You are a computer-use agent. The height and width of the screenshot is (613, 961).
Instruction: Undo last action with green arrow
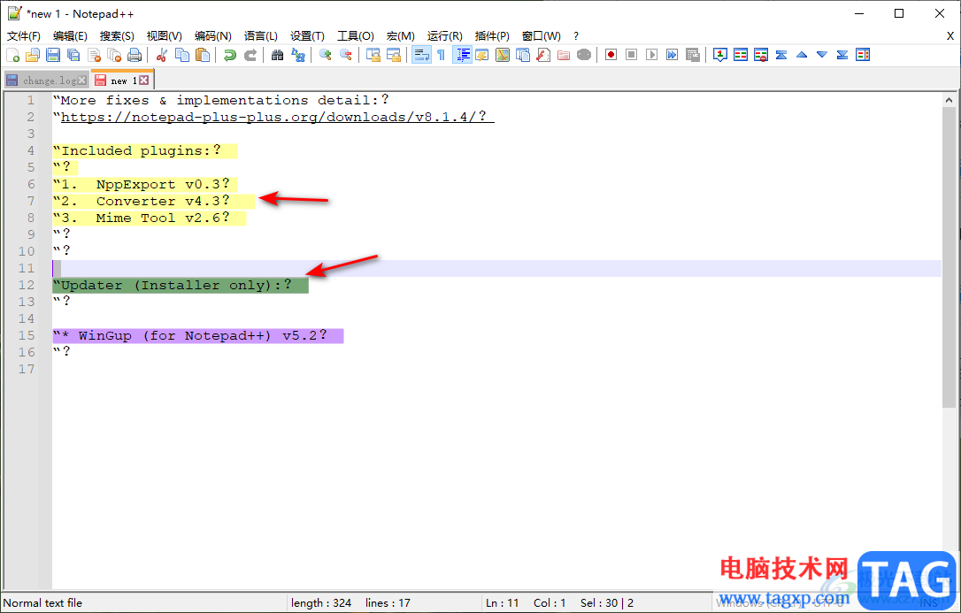pos(230,55)
